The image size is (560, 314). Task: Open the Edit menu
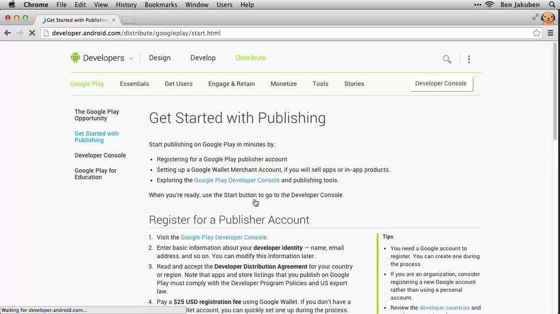click(x=80, y=5)
